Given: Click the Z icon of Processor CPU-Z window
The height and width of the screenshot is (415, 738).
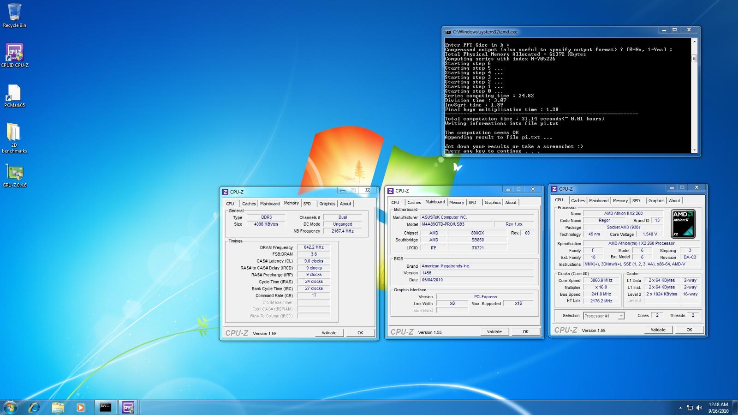Looking at the screenshot, I should click(x=554, y=189).
